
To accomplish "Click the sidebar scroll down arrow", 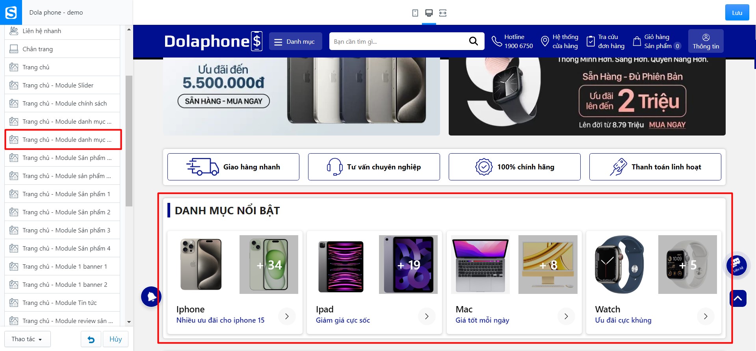I will click(x=129, y=322).
